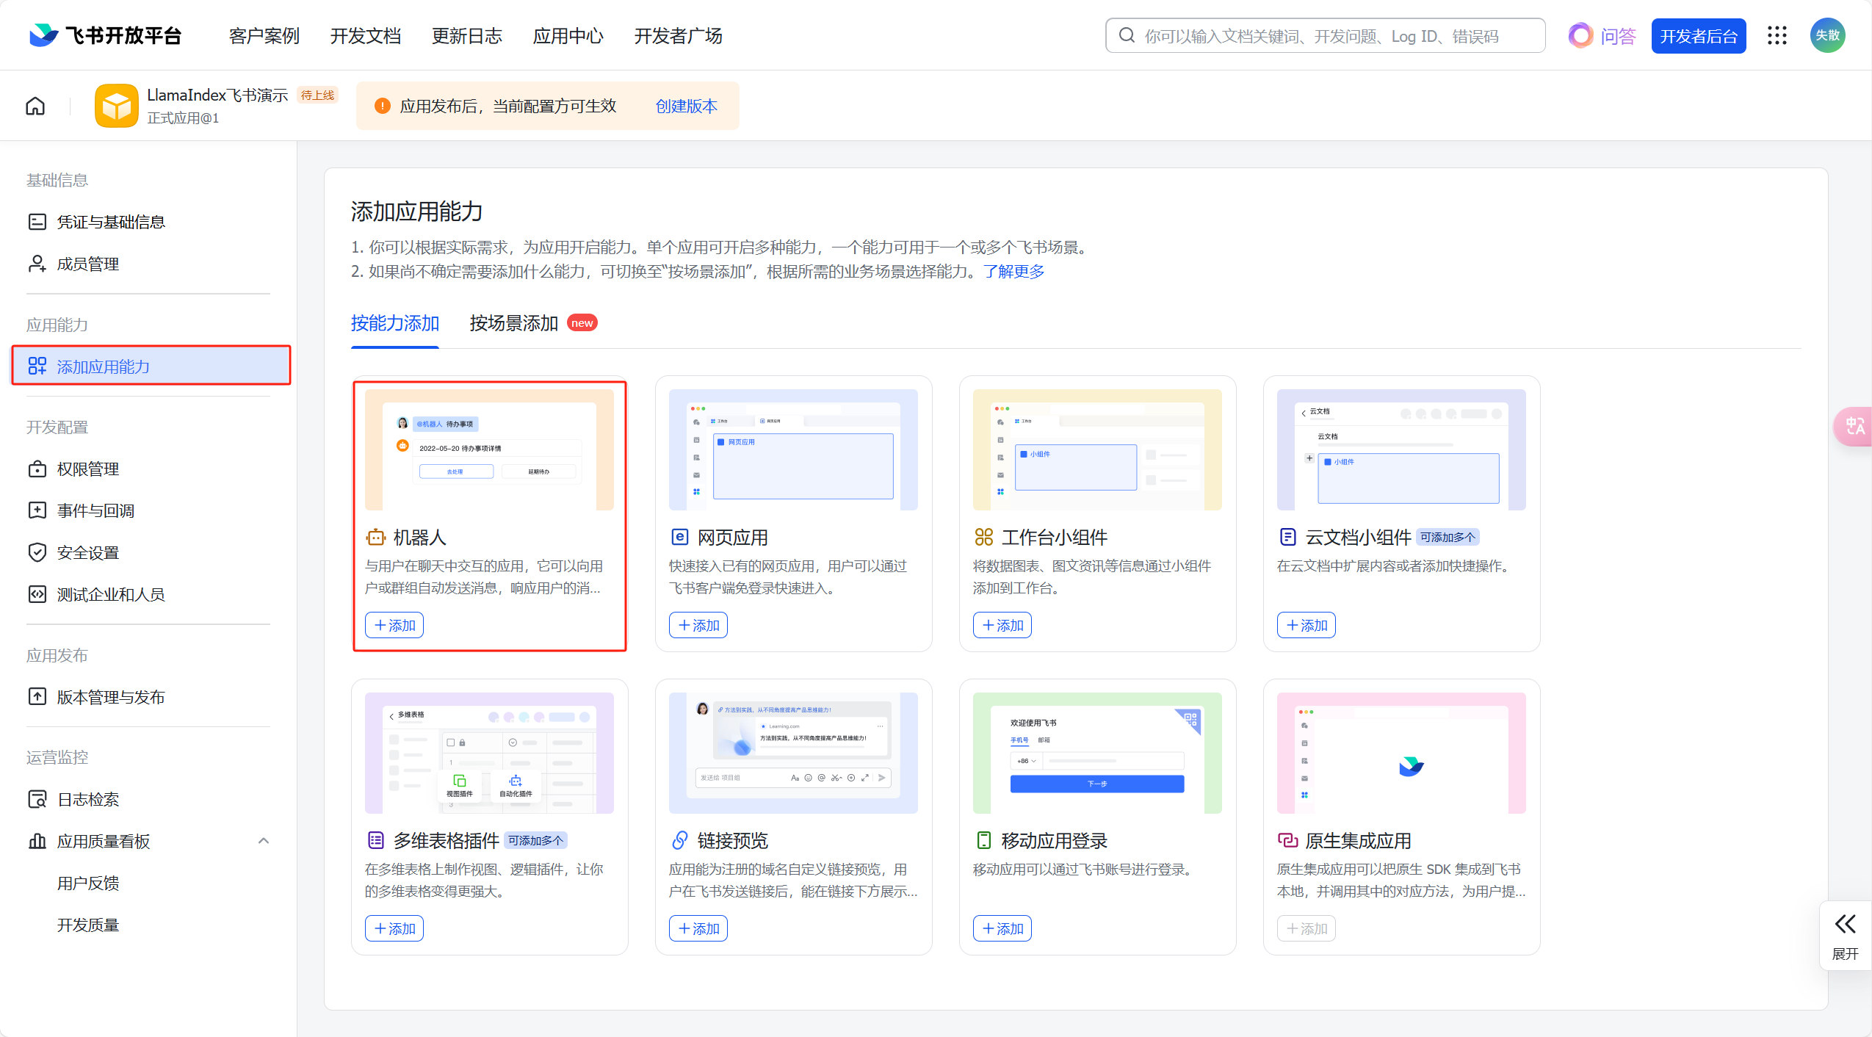Click the user avatar in top-right corner
The image size is (1872, 1037).
pos(1827,35)
